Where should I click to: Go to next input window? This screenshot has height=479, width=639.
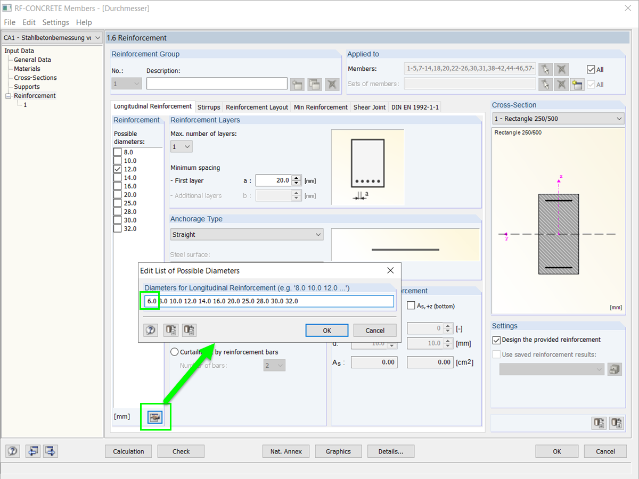pos(51,451)
